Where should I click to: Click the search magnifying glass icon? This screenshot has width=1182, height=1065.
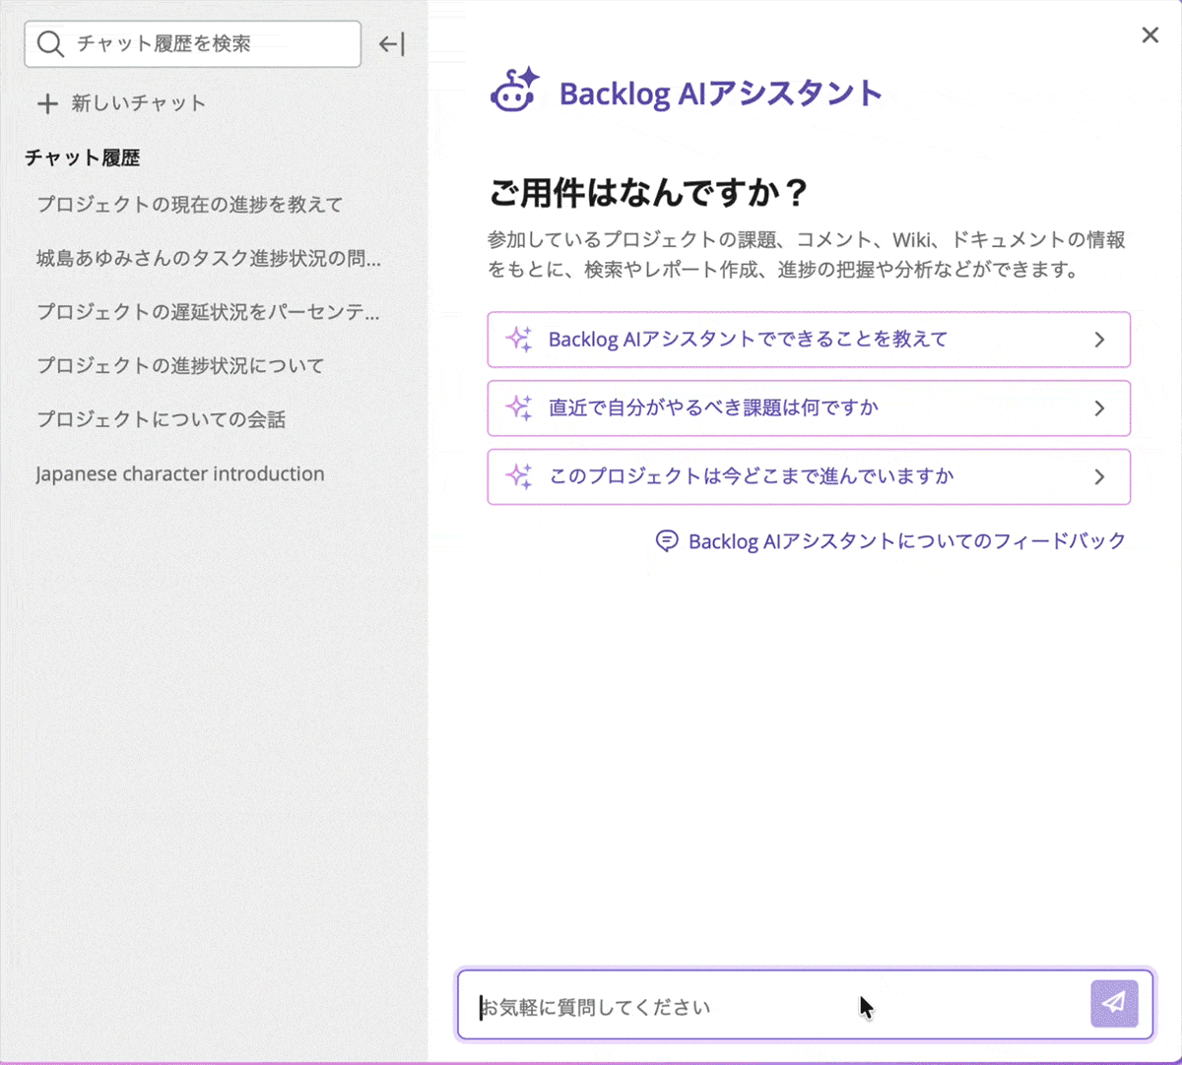pos(49,43)
